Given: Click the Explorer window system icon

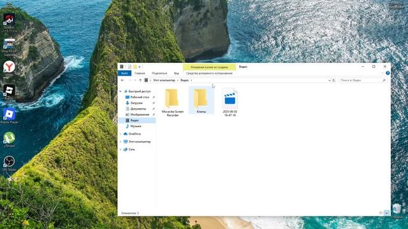Looking at the screenshot, I should pyautogui.click(x=122, y=67).
